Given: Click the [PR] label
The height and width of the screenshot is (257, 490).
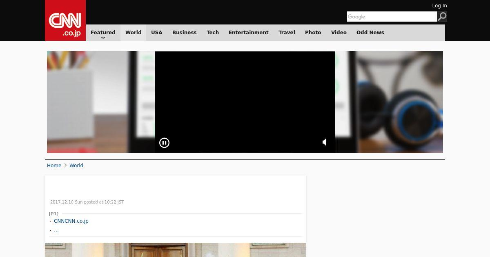Looking at the screenshot, I should (53, 214).
